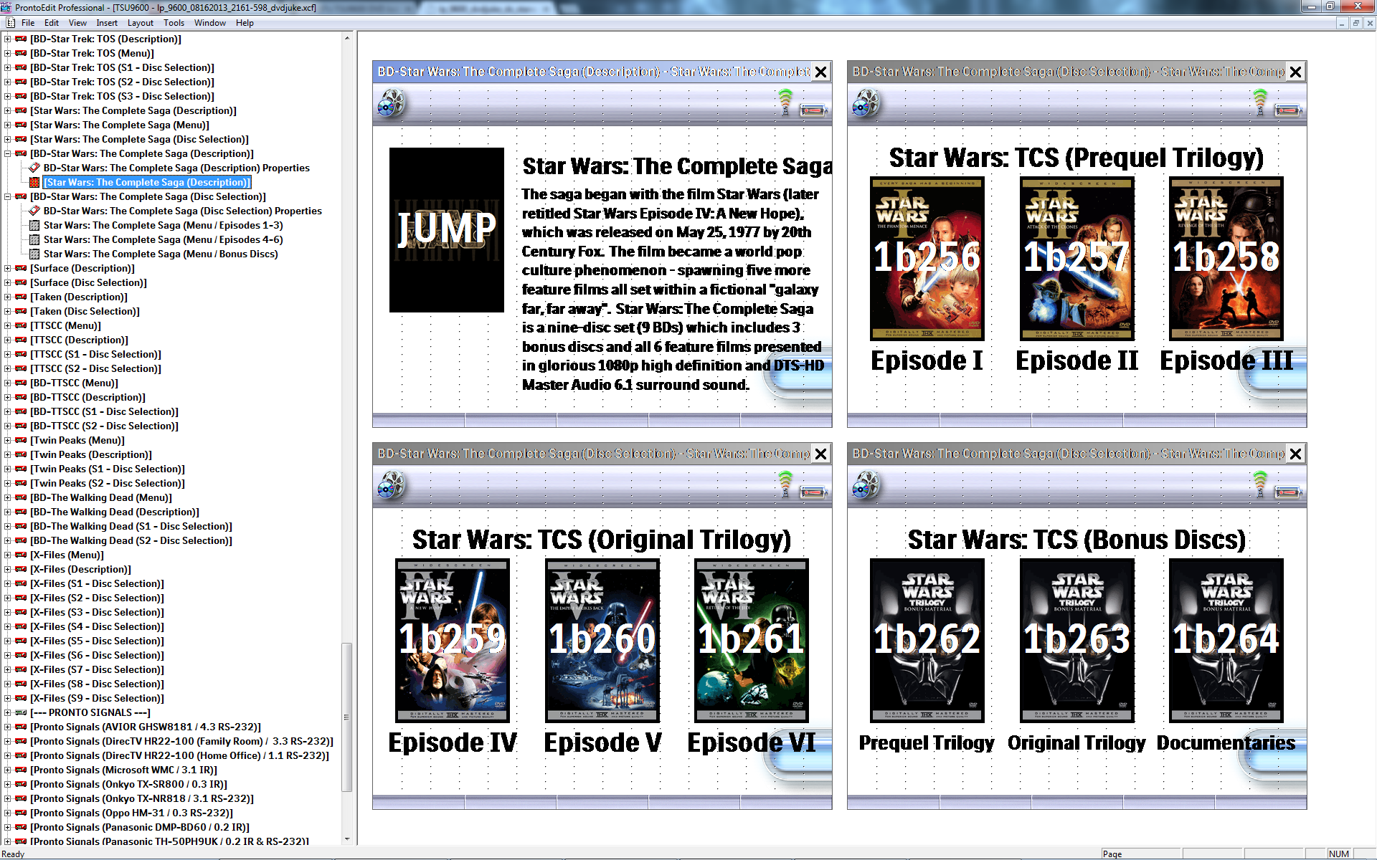The height and width of the screenshot is (860, 1377).
Task: Click film reel icon in Description page panel
Action: coord(391,104)
